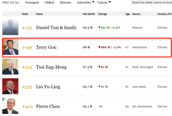Screen dimensions: 172x116
Task: Open the Daniel Tsai placeholder silhouette image
Action: [x=10, y=27]
